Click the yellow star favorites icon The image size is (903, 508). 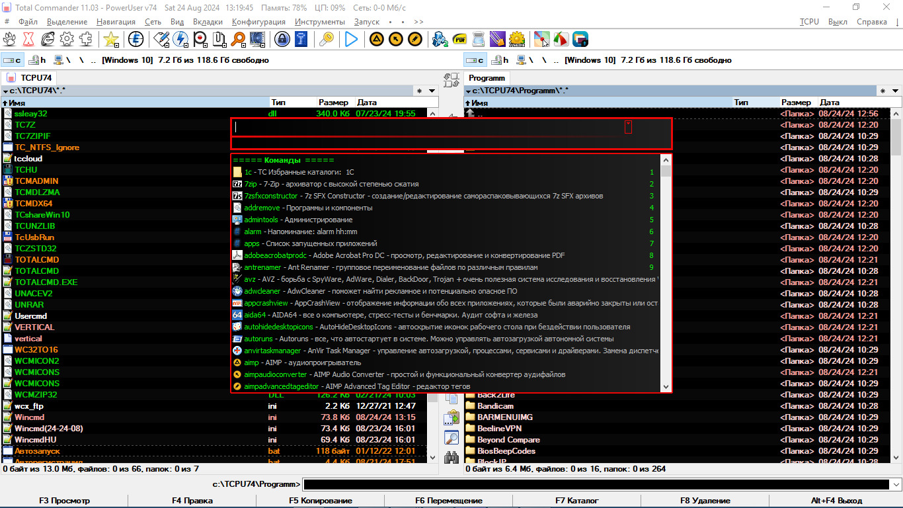(110, 39)
